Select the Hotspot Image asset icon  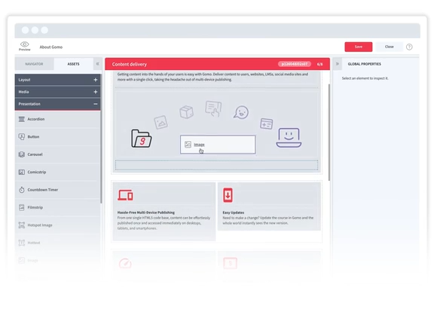point(22,225)
